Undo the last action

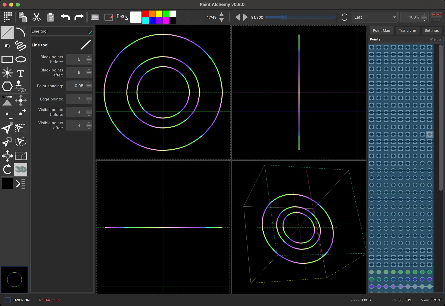tap(65, 17)
